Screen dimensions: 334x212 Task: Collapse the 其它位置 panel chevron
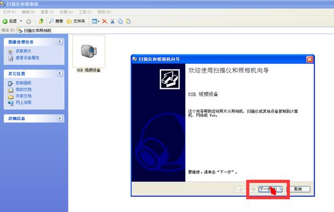(60, 73)
